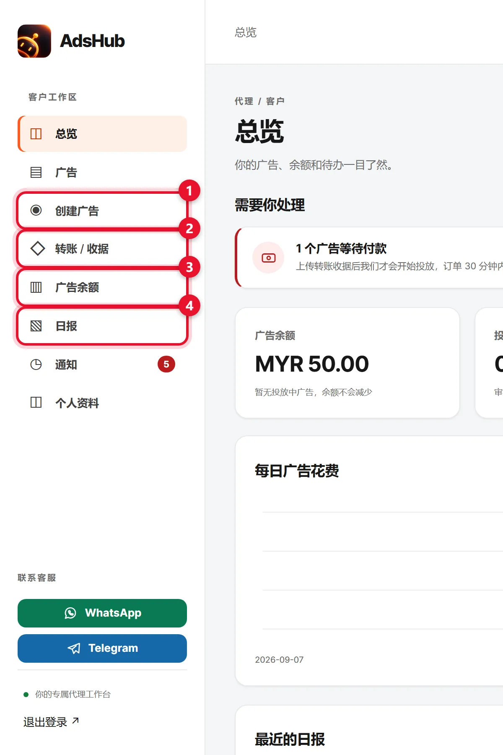Open the 广告 menu item
The image size is (503, 755).
click(102, 172)
